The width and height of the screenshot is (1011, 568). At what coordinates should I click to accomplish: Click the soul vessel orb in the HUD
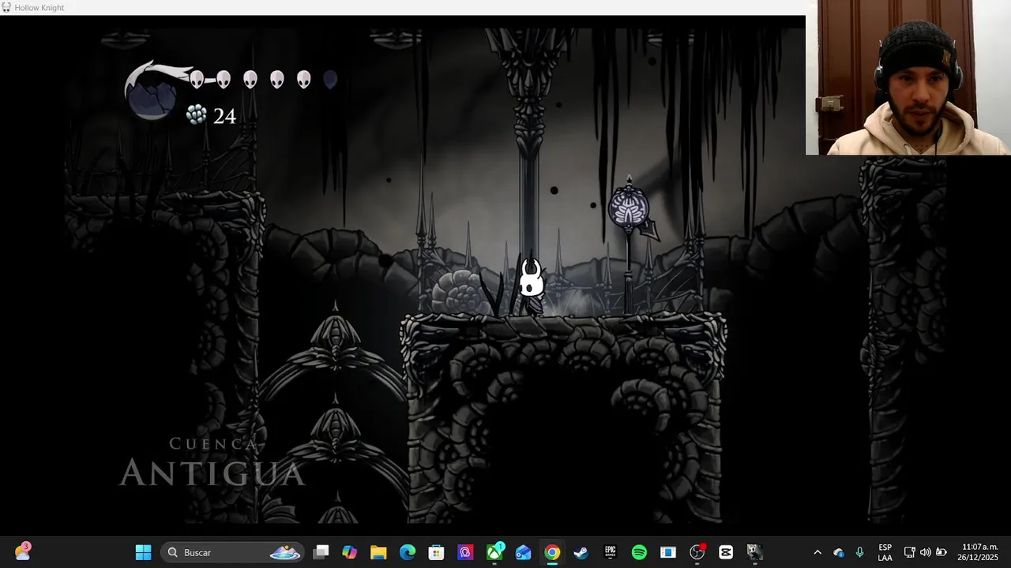(152, 98)
